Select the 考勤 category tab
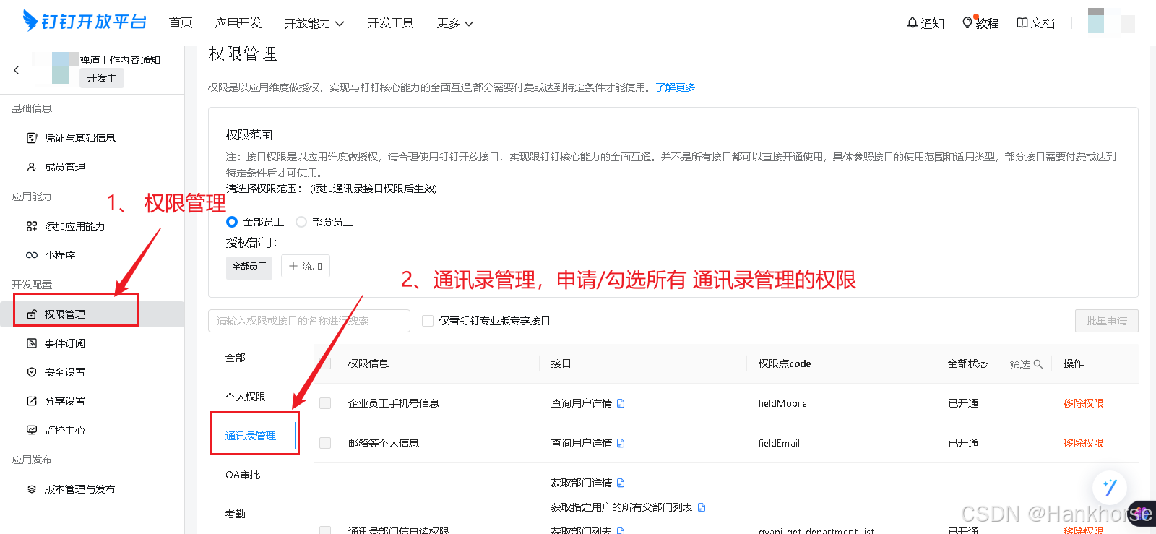The image size is (1156, 534). tap(236, 514)
